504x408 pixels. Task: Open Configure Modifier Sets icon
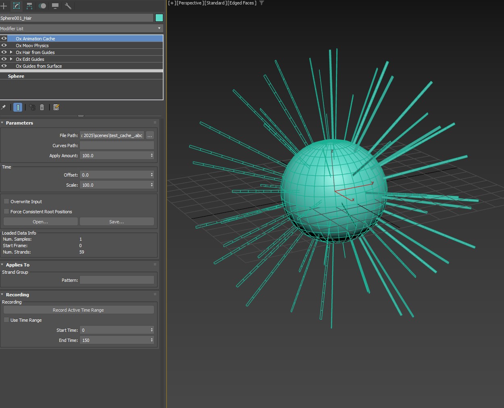pyautogui.click(x=56, y=107)
